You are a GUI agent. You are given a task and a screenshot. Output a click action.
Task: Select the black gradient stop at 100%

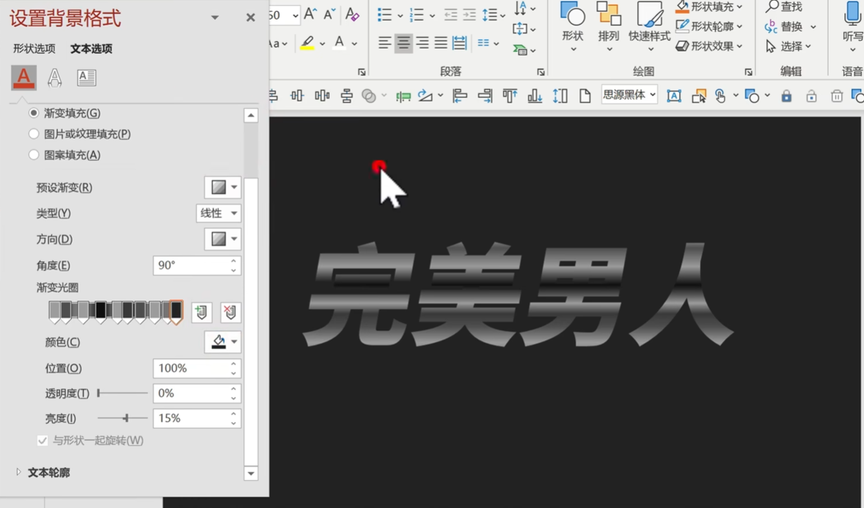[176, 312]
